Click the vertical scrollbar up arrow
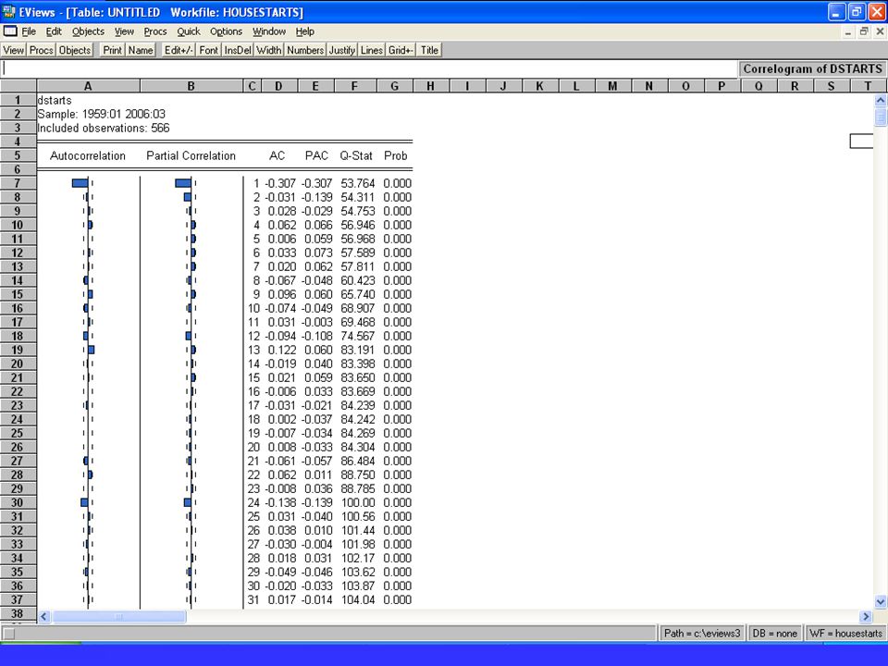Viewport: 888px width, 666px height. (880, 100)
